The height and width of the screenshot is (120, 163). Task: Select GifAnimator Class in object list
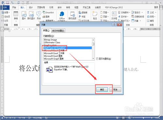click(68, 42)
